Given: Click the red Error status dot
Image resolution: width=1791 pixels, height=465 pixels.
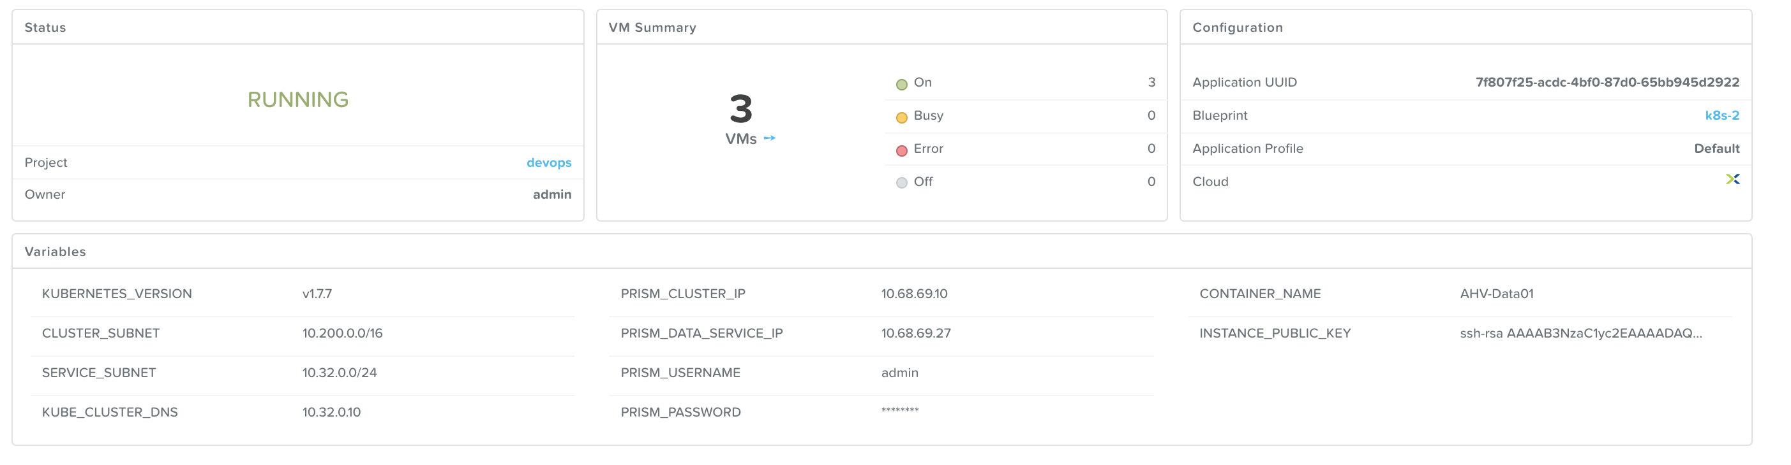Looking at the screenshot, I should pos(901,150).
